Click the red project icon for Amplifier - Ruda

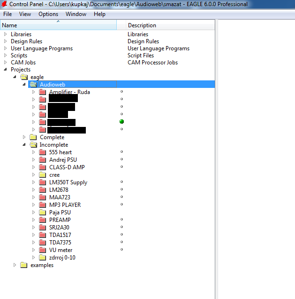(42, 92)
